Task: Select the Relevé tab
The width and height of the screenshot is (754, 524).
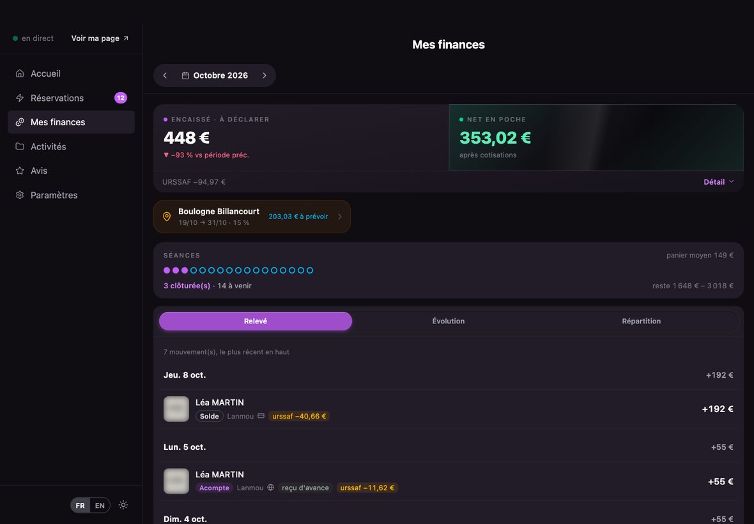Action: 256,321
